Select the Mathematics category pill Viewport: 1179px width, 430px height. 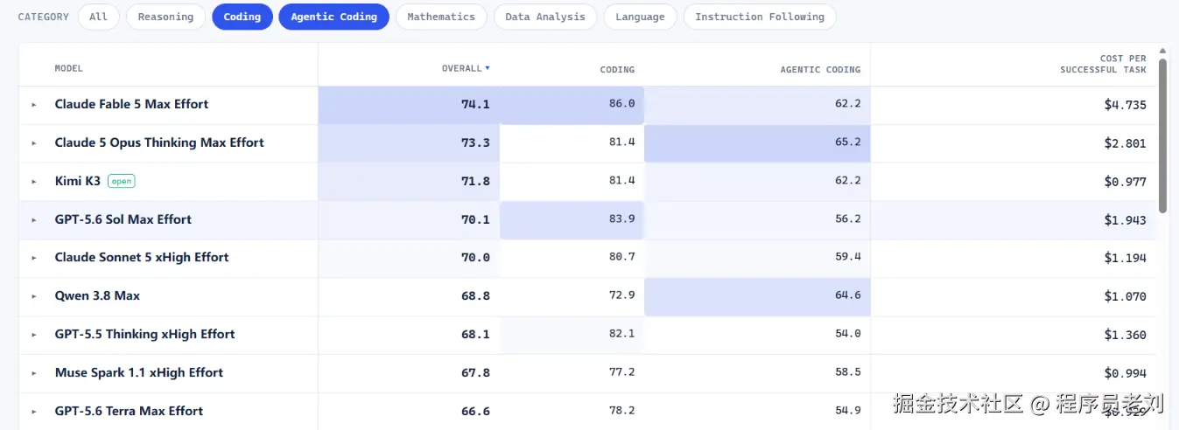click(441, 17)
